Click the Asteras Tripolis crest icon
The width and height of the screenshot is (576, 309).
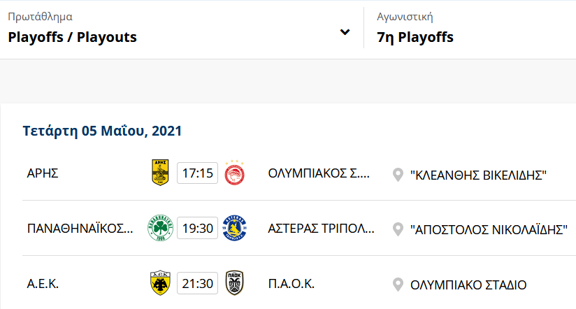pyautogui.click(x=233, y=229)
